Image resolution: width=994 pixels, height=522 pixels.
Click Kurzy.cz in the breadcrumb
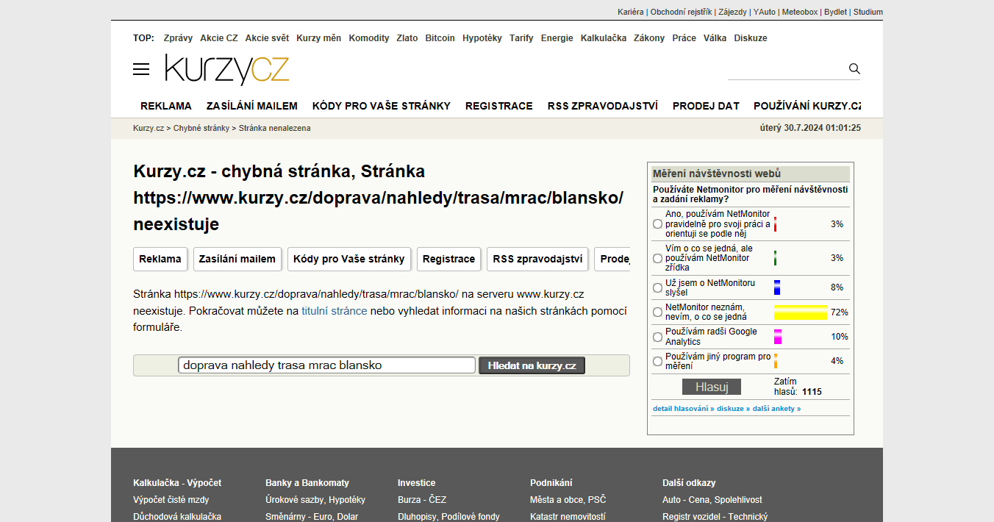pyautogui.click(x=149, y=128)
